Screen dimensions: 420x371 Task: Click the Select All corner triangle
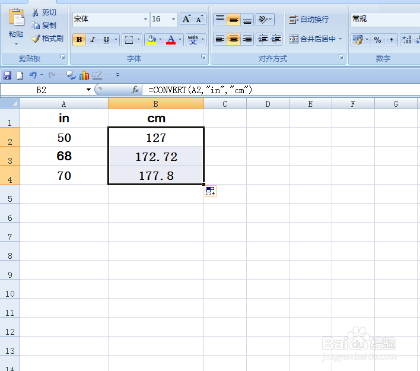[x=10, y=103]
